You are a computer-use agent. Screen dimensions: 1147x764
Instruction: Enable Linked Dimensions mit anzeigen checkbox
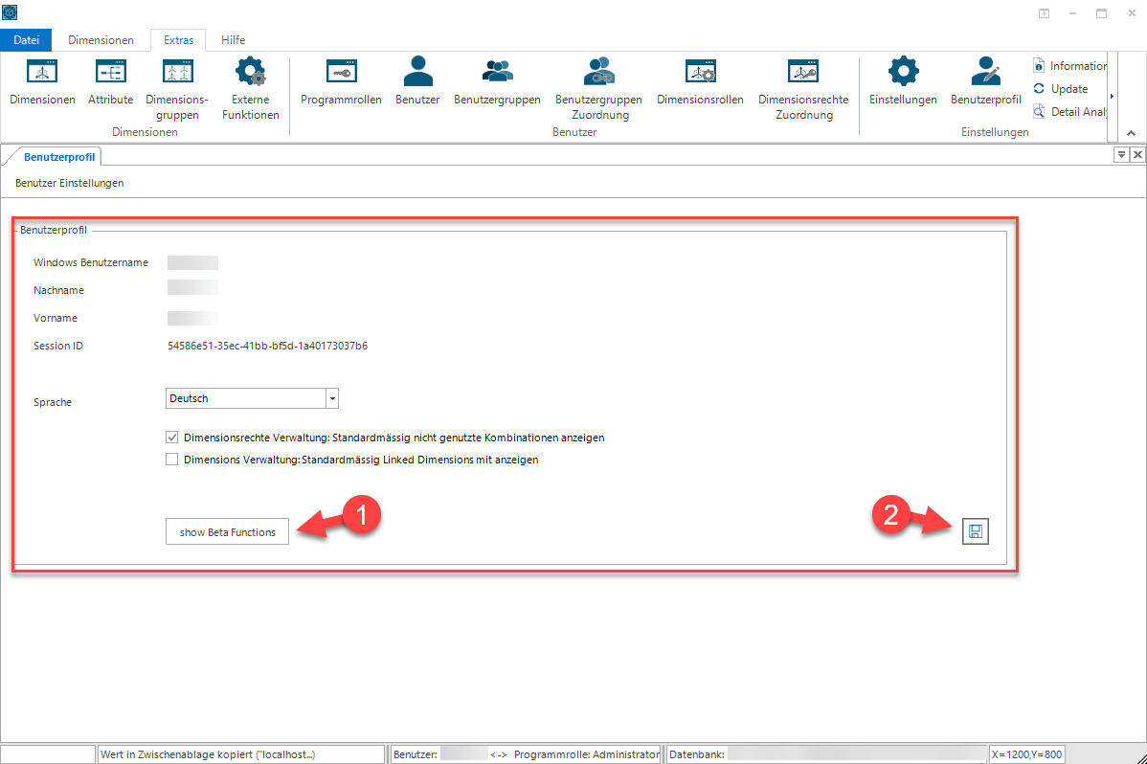pos(172,460)
